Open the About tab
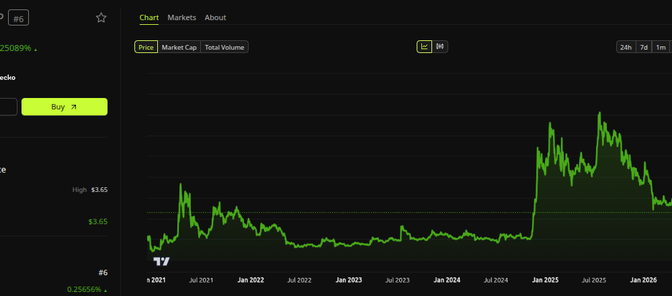Image resolution: width=672 pixels, height=296 pixels. (x=215, y=17)
